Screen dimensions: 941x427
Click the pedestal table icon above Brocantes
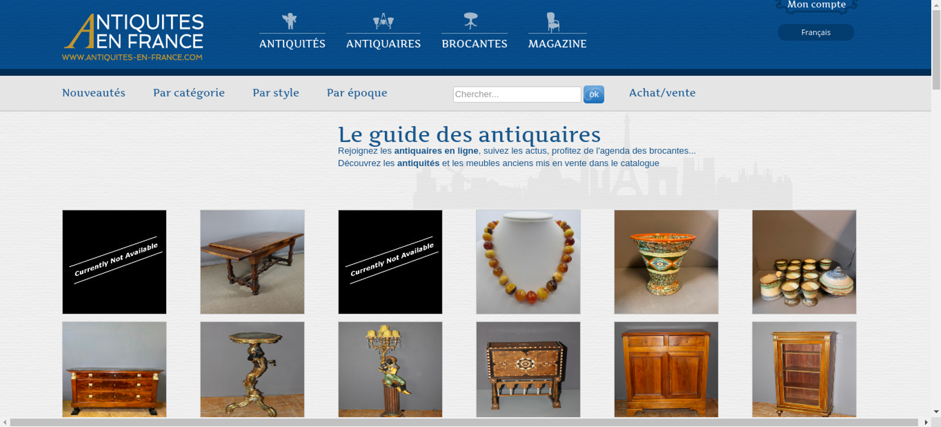pos(470,21)
